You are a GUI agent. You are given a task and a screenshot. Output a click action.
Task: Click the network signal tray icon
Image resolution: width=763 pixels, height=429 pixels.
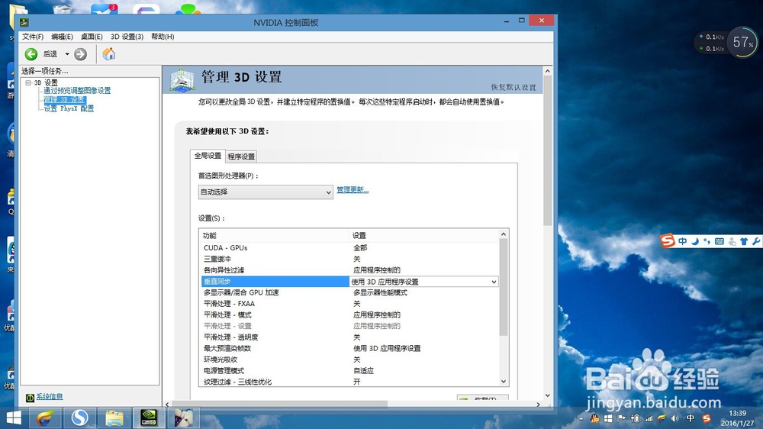point(648,418)
